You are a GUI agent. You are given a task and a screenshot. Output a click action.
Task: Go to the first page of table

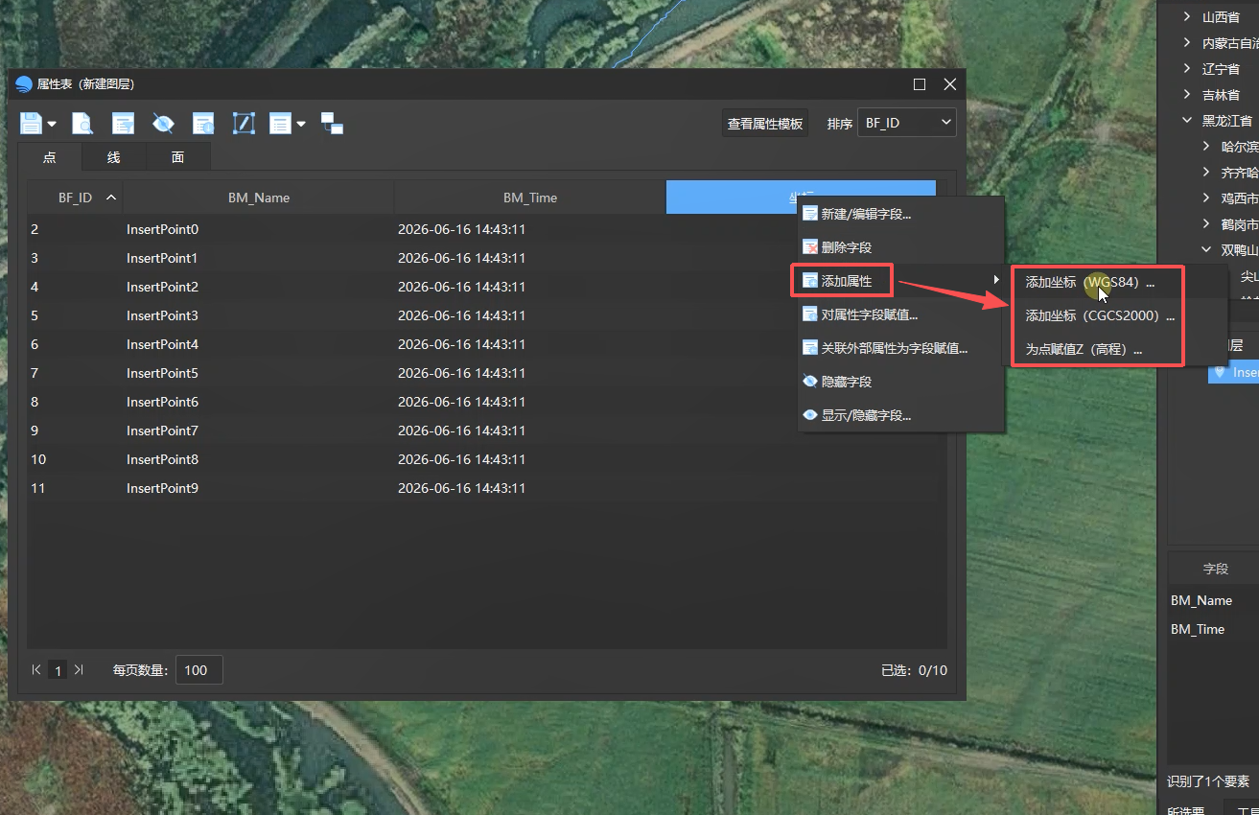pos(36,670)
